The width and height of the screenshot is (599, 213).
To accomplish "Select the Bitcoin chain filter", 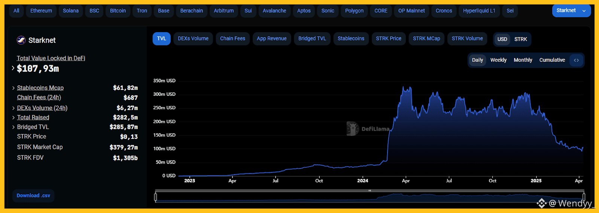I will click(118, 11).
